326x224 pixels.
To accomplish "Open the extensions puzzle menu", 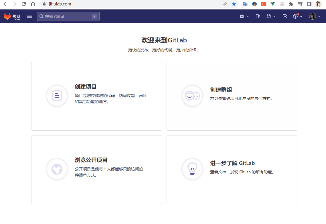I will pyautogui.click(x=291, y=4).
